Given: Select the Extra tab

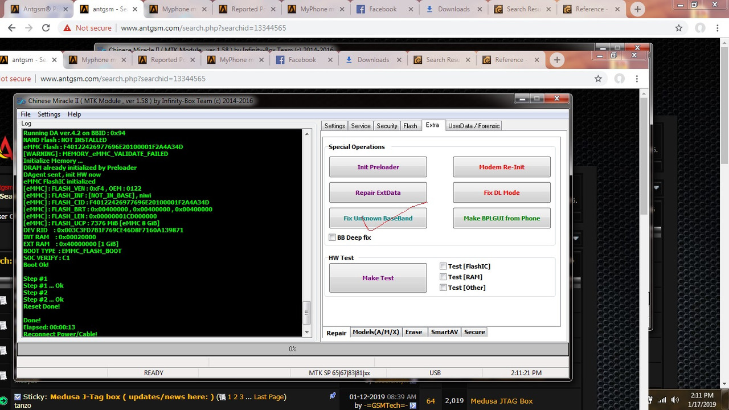Looking at the screenshot, I should [432, 125].
